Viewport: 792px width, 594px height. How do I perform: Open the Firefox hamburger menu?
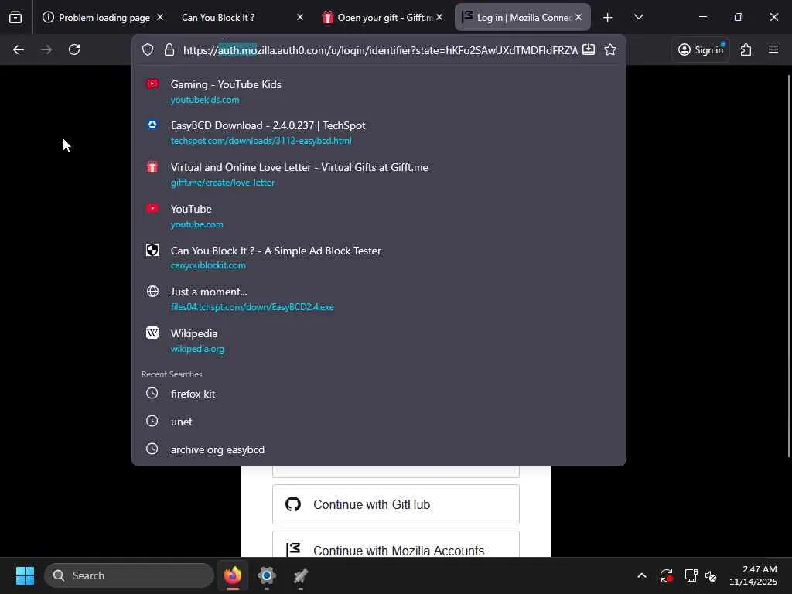click(x=773, y=49)
